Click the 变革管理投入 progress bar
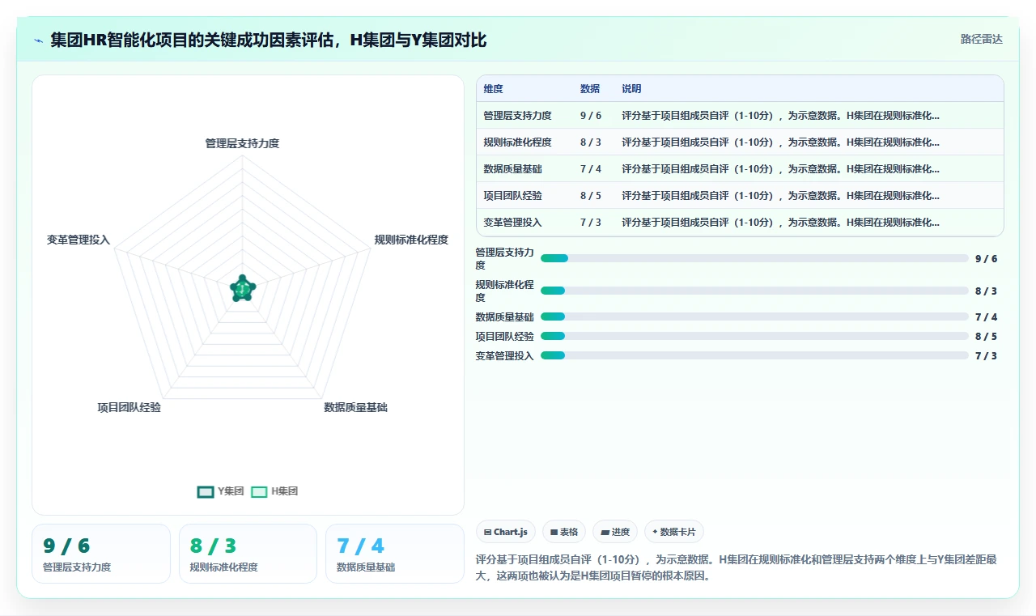Viewport: 1036px width, 616px height. click(x=754, y=355)
